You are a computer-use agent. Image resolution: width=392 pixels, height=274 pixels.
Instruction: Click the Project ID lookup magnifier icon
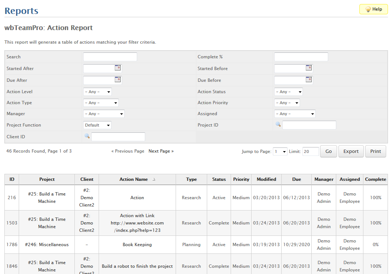tap(278, 125)
